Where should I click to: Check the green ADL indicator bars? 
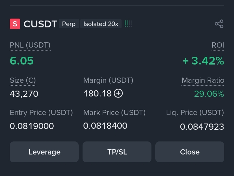pyautogui.click(x=128, y=24)
